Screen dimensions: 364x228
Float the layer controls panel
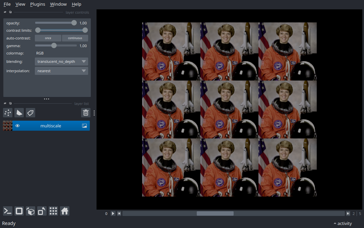tap(10, 12)
